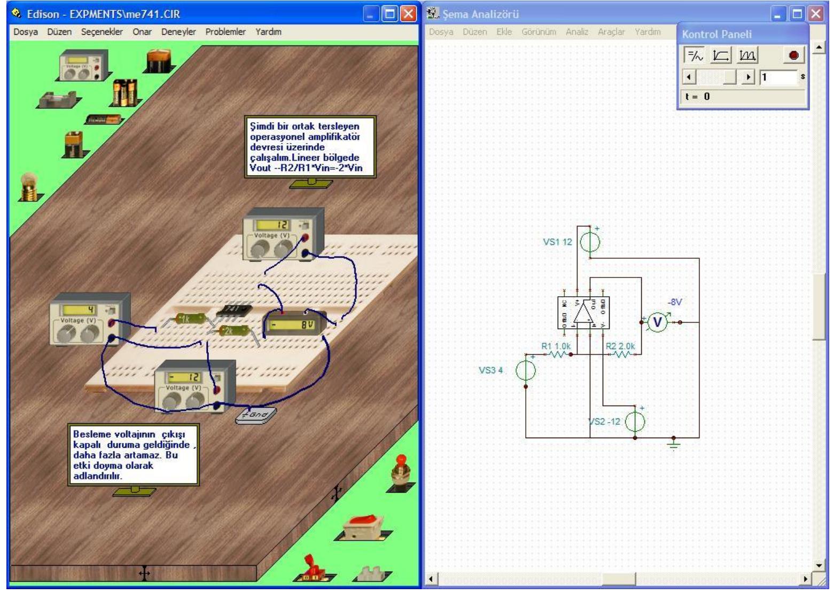Open the Deneyler menu
Image resolution: width=833 pixels, height=594 pixels.
tap(178, 32)
